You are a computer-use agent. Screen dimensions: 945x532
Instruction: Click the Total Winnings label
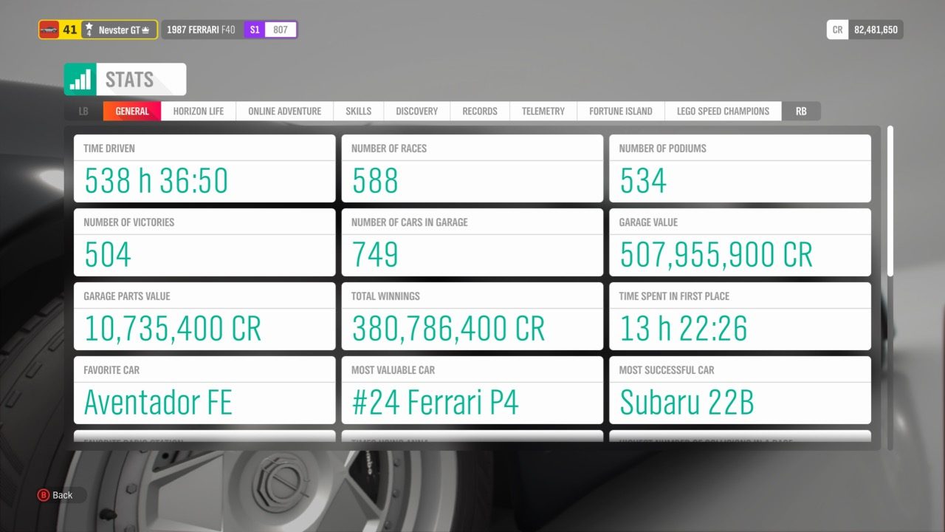385,296
